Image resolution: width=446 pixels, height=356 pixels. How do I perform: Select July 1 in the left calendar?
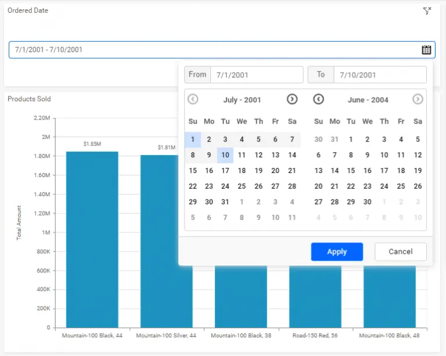point(193,139)
